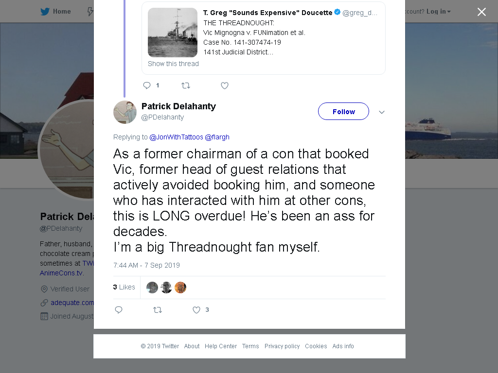Follow Patrick Delahanty
Screen dimensions: 498x373
click(344, 111)
